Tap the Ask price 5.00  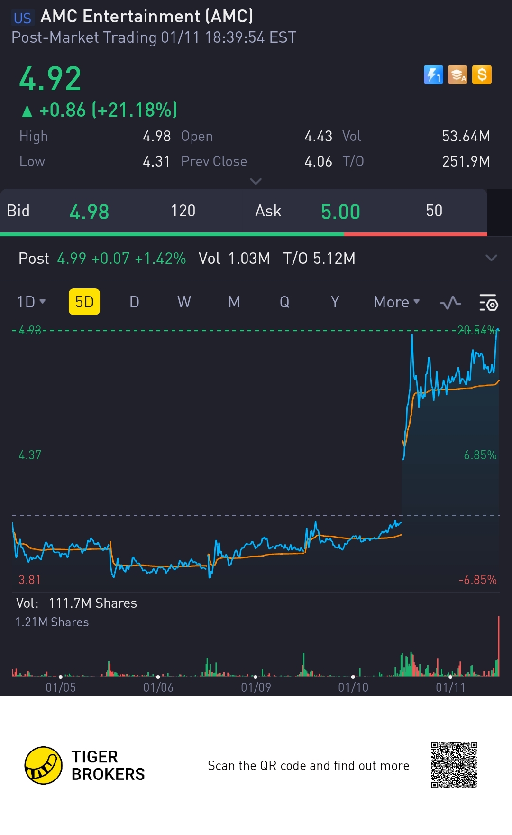click(340, 212)
